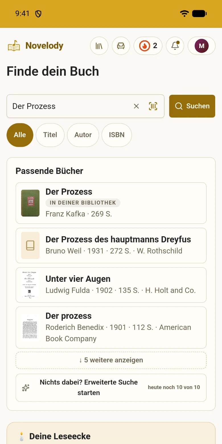Select the Alle filter chip
This screenshot has width=222, height=444.
coord(20,135)
